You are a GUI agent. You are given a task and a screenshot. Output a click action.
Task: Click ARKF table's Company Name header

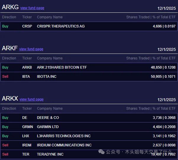50,58
